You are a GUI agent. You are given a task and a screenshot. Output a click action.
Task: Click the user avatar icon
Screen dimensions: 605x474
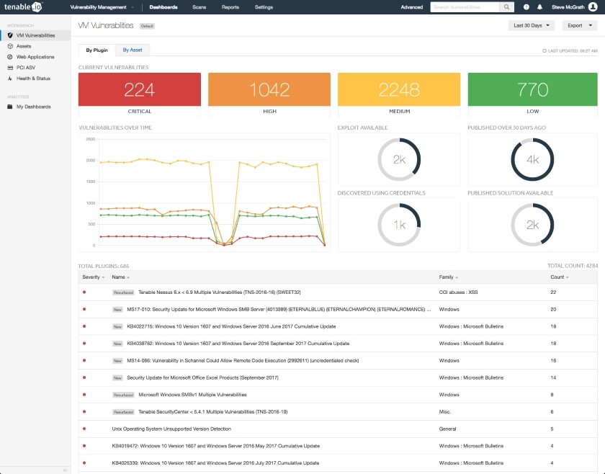tap(593, 7)
